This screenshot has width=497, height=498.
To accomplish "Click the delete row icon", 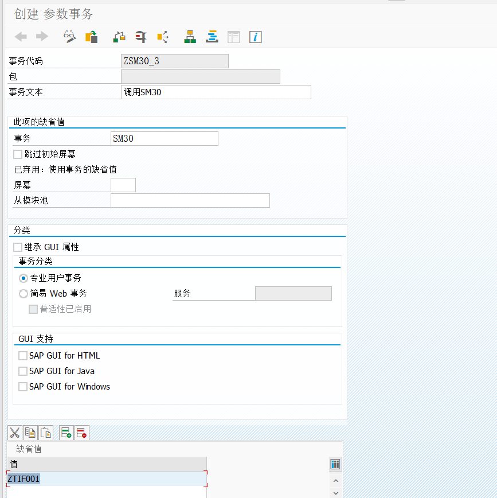I will (81, 433).
